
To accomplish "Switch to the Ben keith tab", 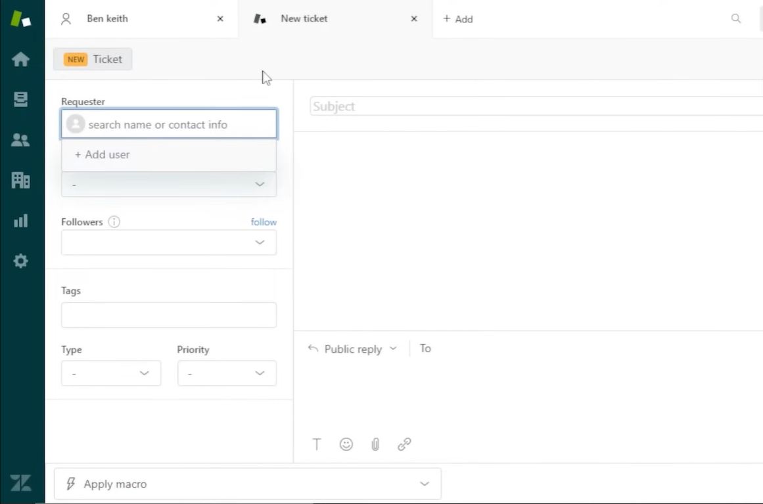I will (x=107, y=18).
